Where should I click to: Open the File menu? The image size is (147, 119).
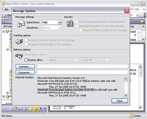click(7, 10)
